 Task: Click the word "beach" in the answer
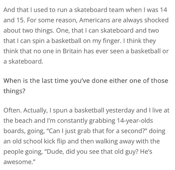23,120
